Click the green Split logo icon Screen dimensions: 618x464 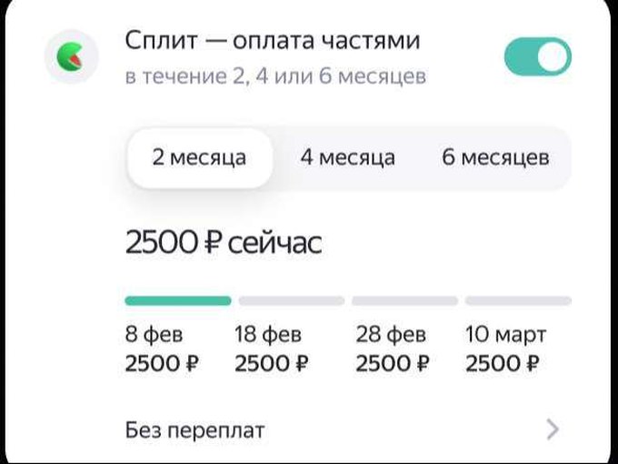(x=68, y=58)
